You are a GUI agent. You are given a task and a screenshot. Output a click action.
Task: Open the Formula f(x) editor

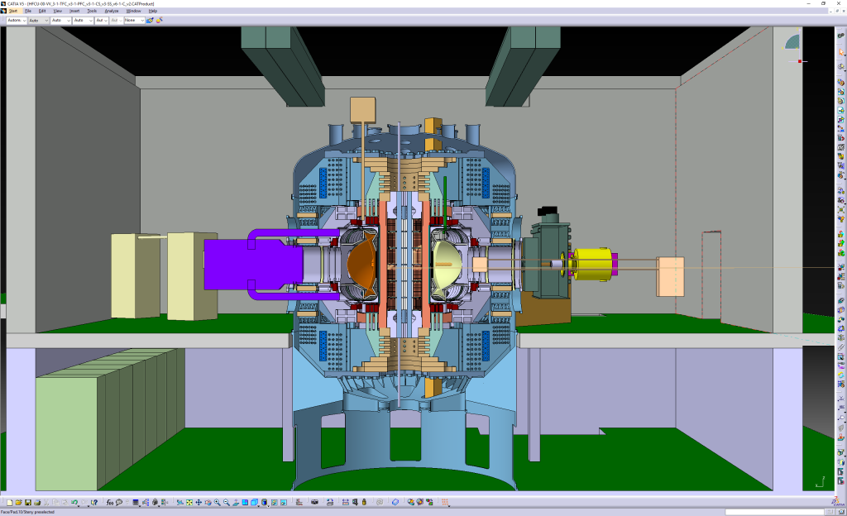109,500
